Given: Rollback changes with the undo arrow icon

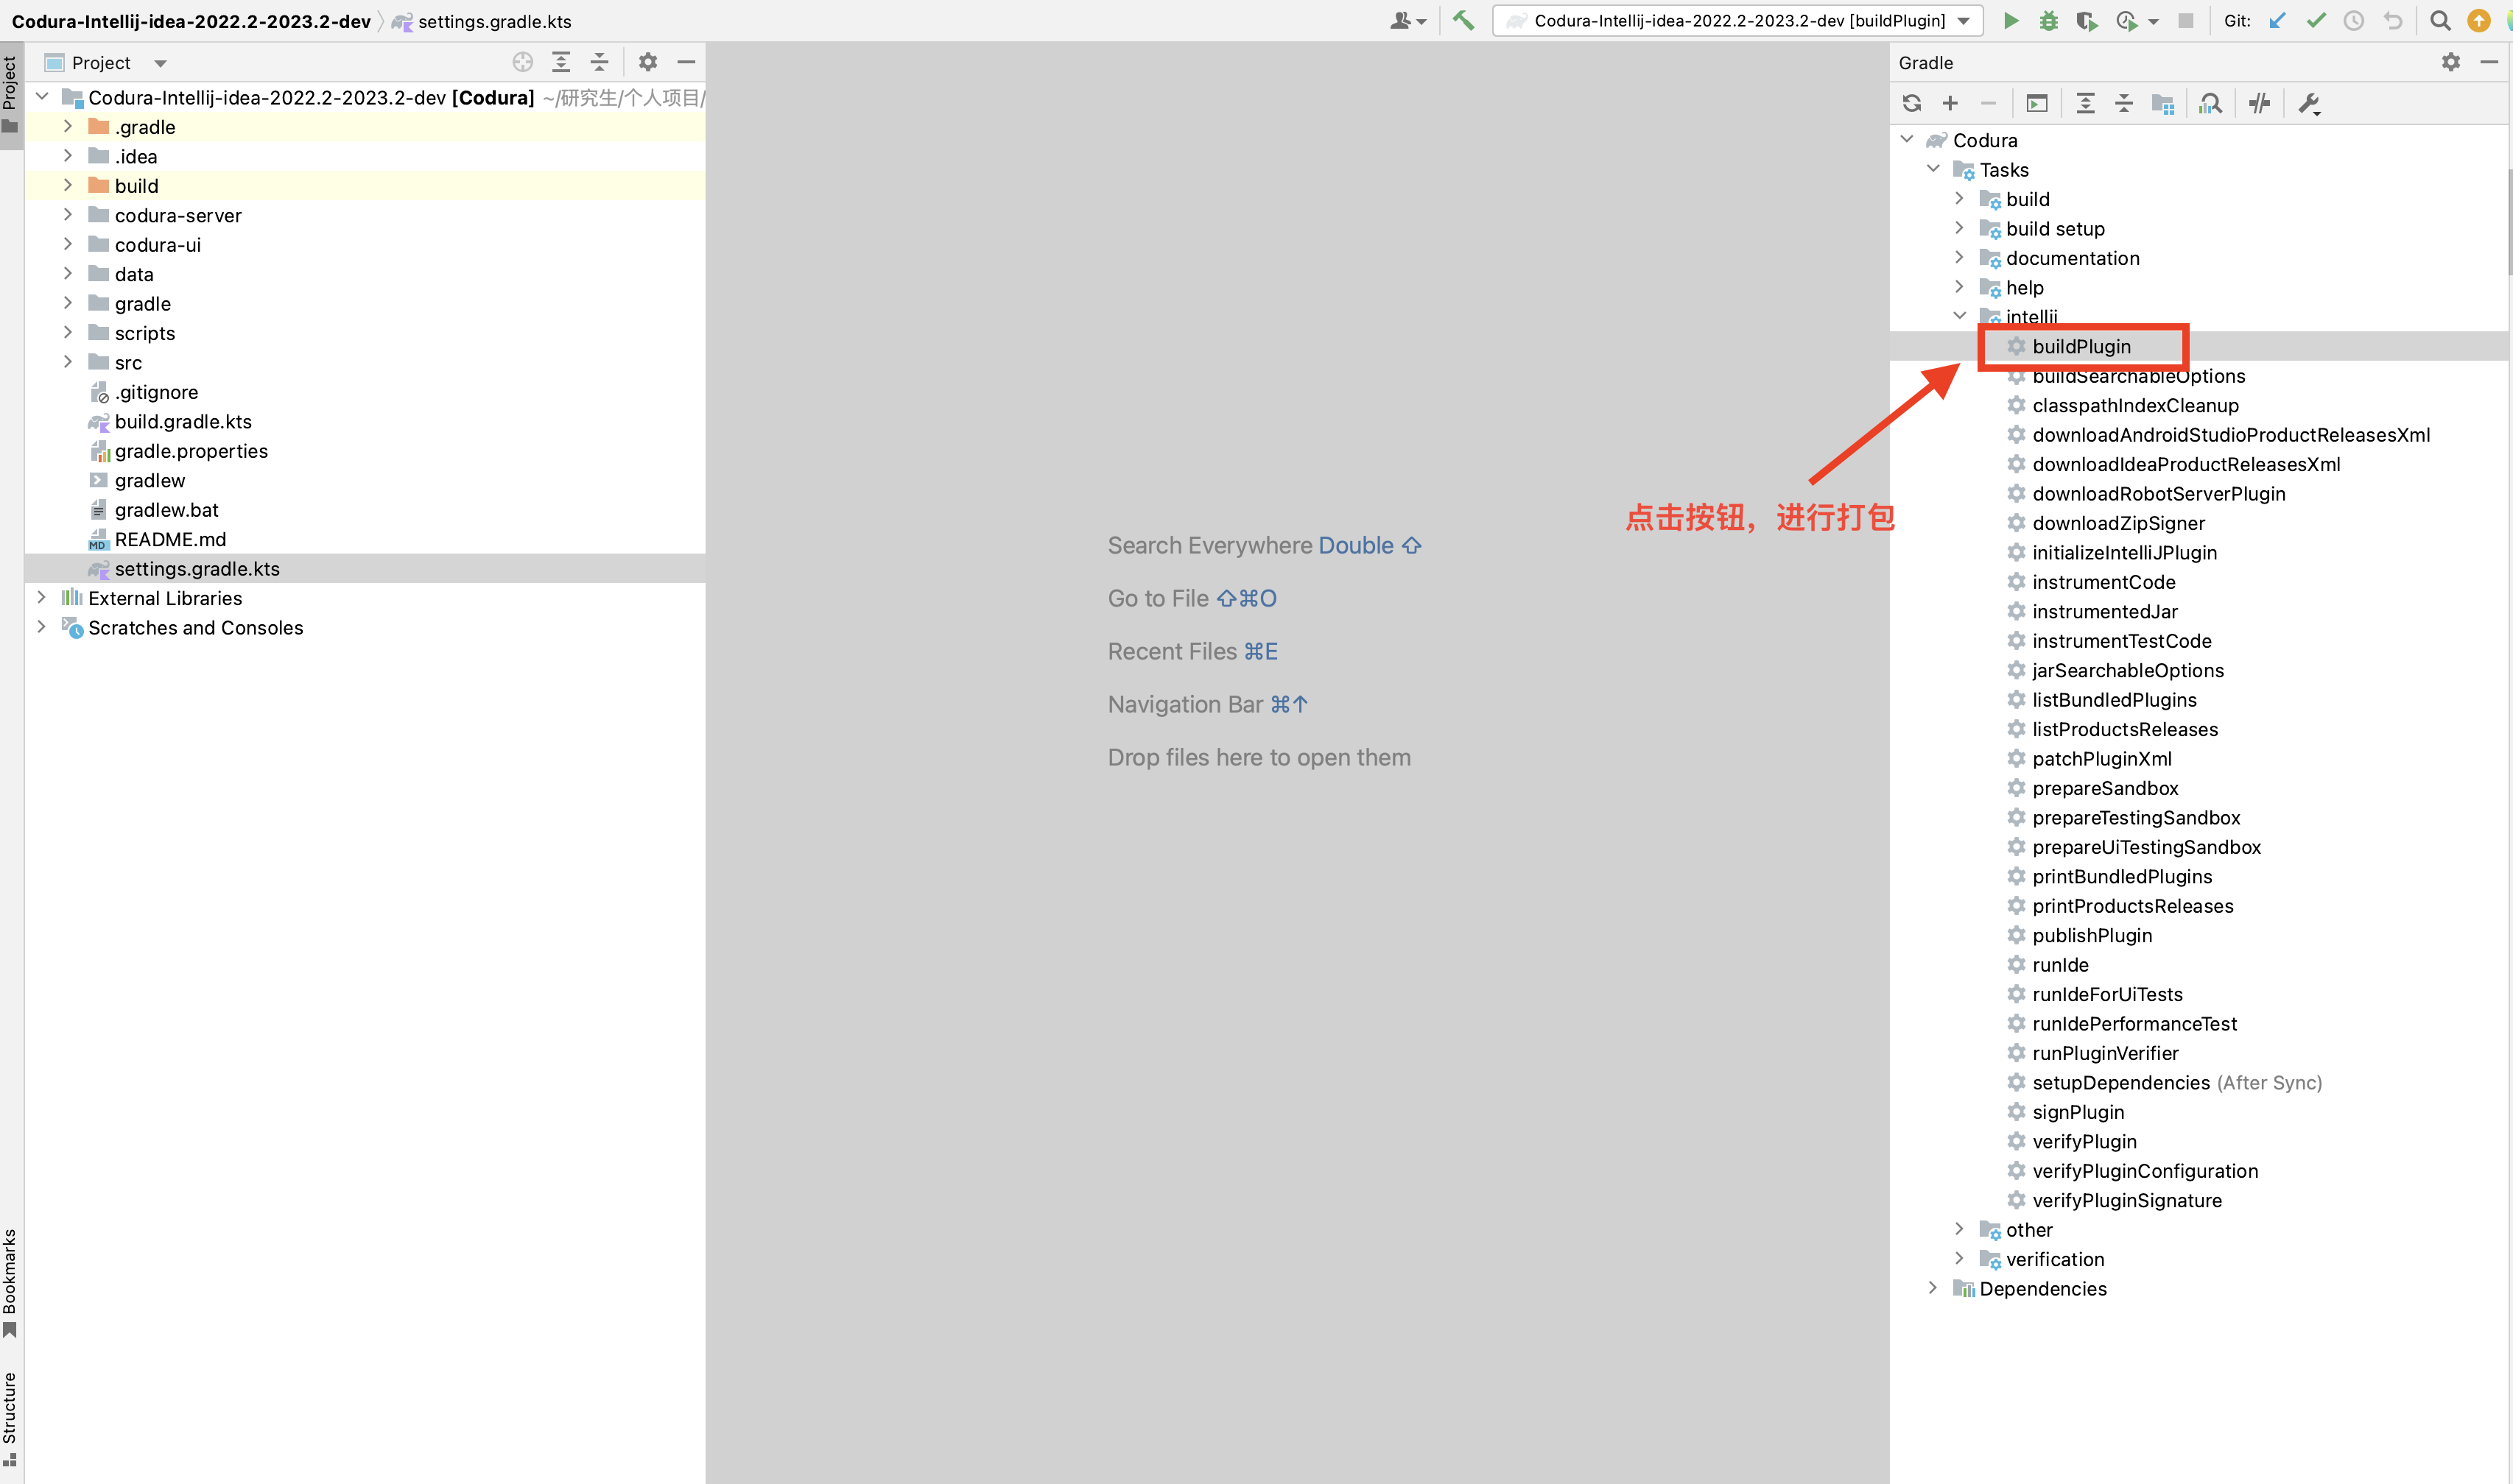Looking at the screenshot, I should [x=2393, y=20].
